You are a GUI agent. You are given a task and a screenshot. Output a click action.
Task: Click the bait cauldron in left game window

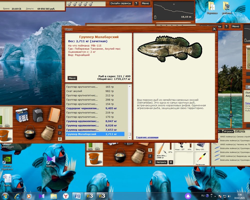pos(30,132)
